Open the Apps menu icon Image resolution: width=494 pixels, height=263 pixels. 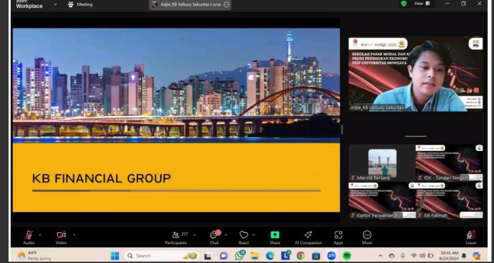coord(338,235)
